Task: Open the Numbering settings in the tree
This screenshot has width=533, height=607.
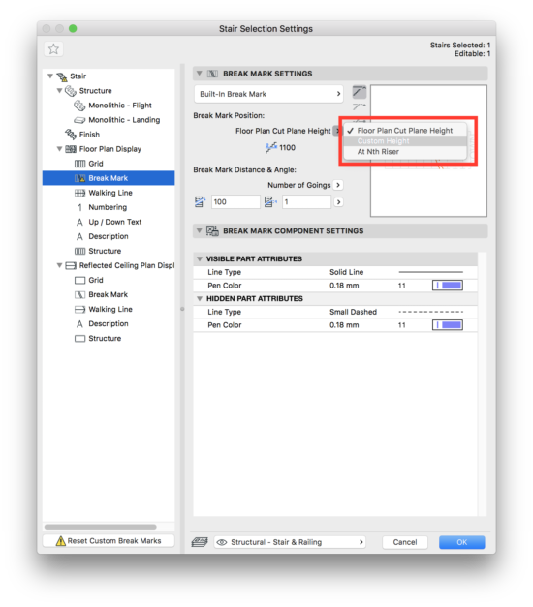Action: (x=102, y=207)
